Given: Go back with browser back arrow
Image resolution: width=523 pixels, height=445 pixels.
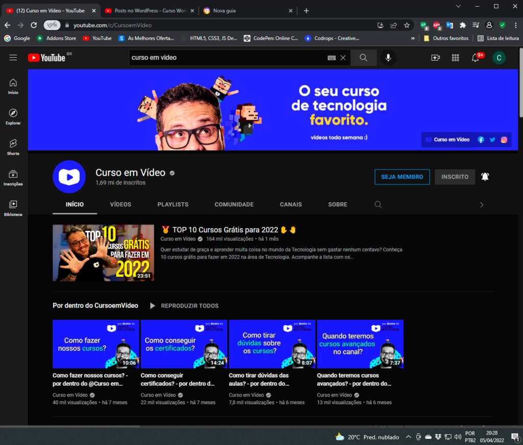Looking at the screenshot, I should click(7, 26).
